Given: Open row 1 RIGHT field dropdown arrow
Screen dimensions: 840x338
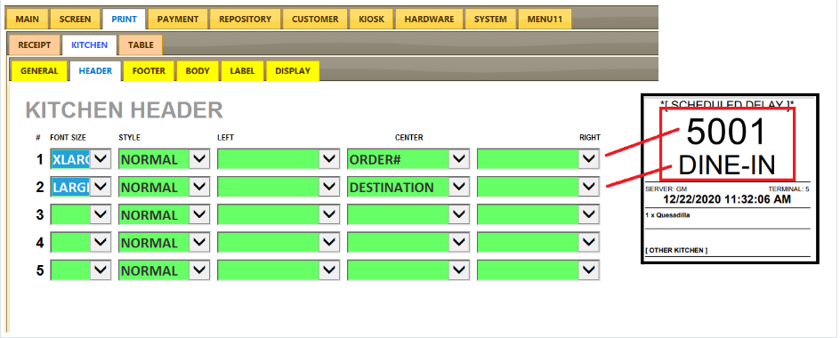Looking at the screenshot, I should pyautogui.click(x=589, y=159).
